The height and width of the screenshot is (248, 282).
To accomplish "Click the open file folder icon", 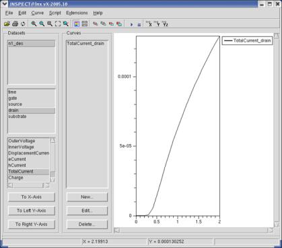I will pyautogui.click(x=7, y=24).
